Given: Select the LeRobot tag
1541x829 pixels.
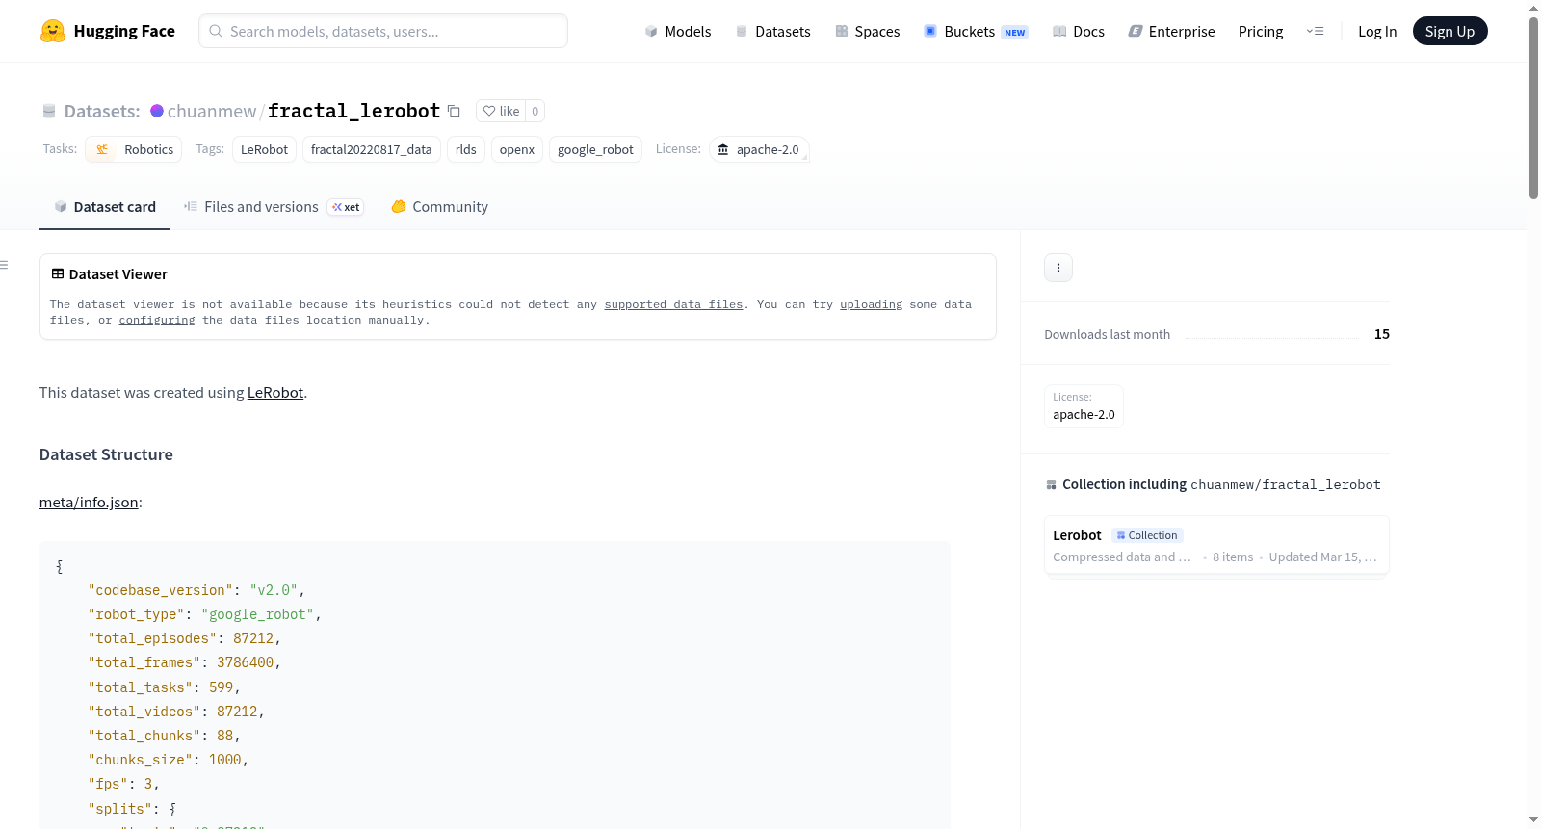Looking at the screenshot, I should pos(264,149).
